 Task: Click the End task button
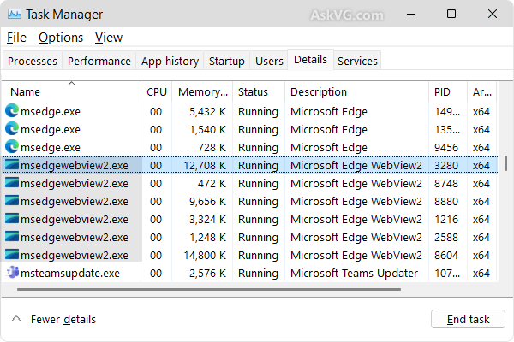[468, 319]
